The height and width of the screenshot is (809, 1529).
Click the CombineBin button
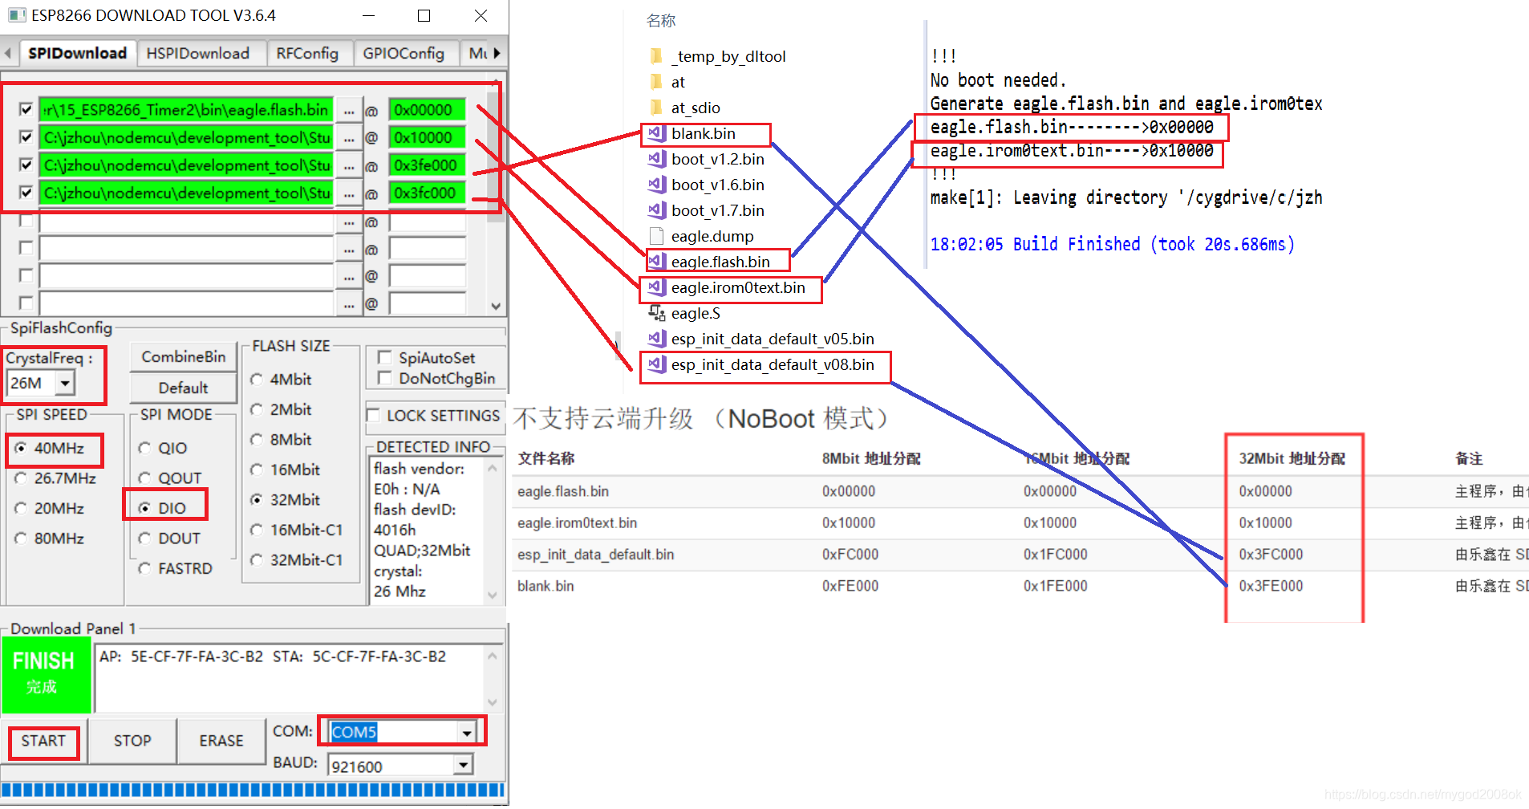pos(184,357)
